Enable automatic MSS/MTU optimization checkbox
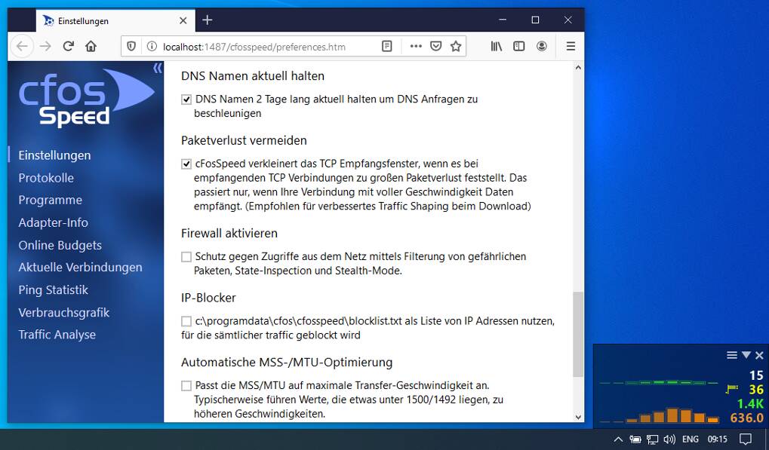 point(186,386)
